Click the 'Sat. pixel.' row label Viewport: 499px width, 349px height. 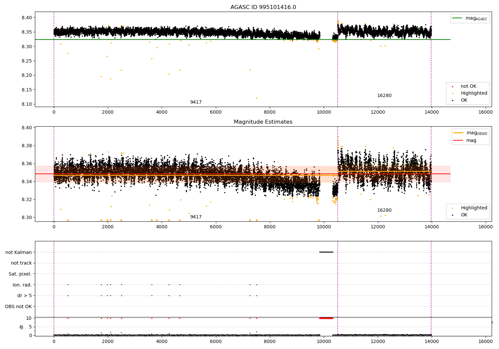(20, 274)
